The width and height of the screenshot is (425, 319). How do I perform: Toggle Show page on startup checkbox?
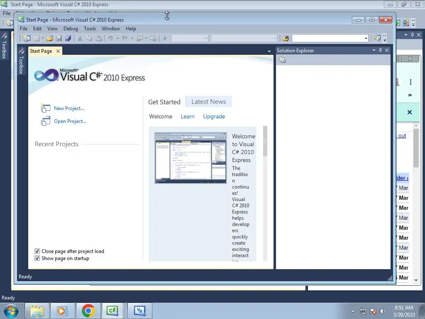[37, 258]
